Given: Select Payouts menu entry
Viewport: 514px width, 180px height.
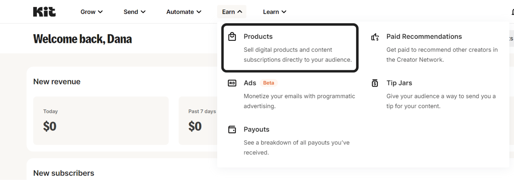Looking at the screenshot, I should point(256,129).
